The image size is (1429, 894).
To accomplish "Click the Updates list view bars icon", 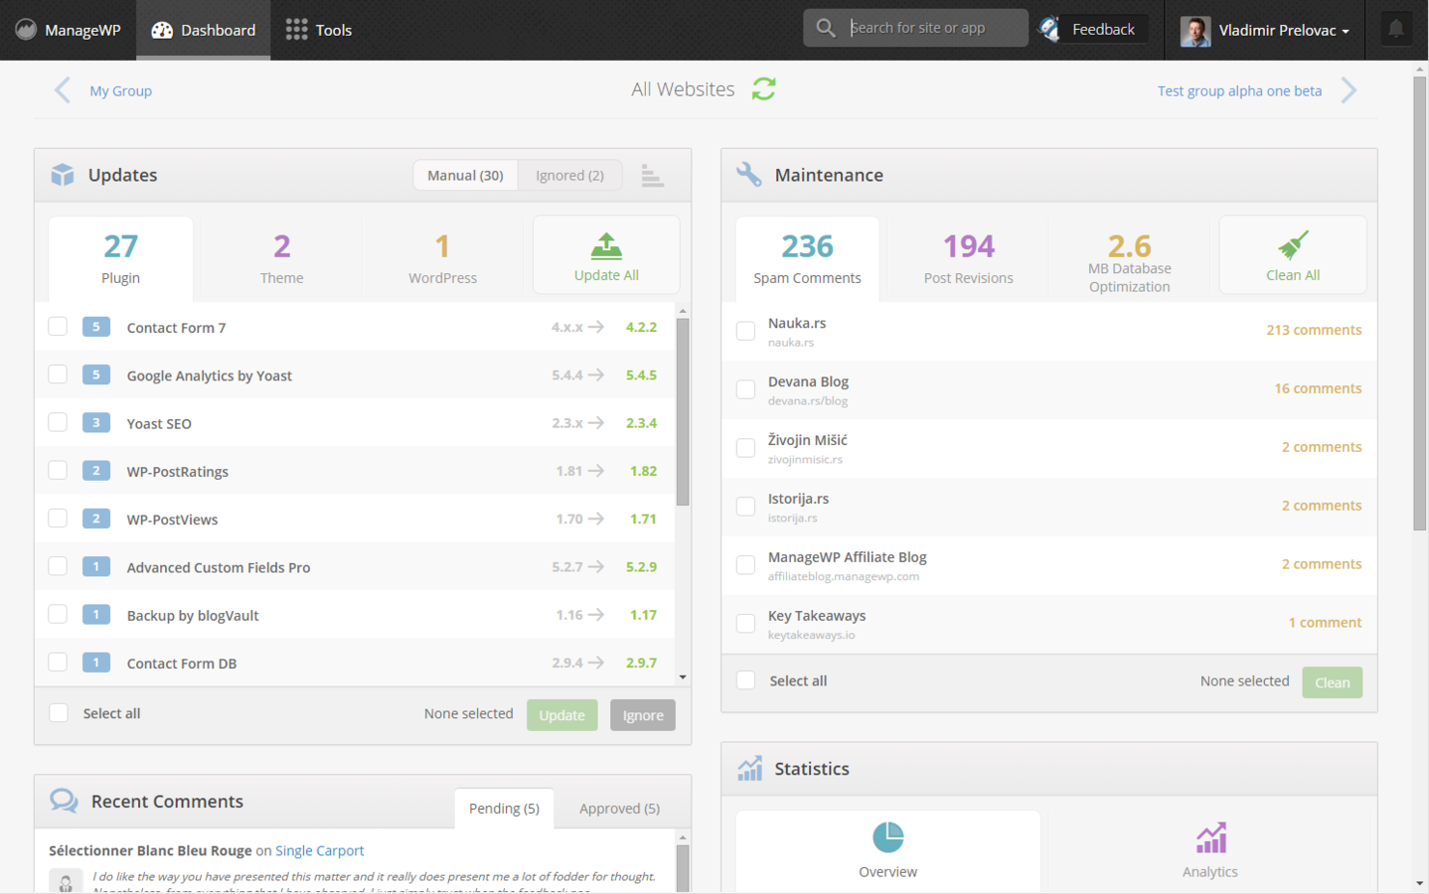I will [652, 176].
